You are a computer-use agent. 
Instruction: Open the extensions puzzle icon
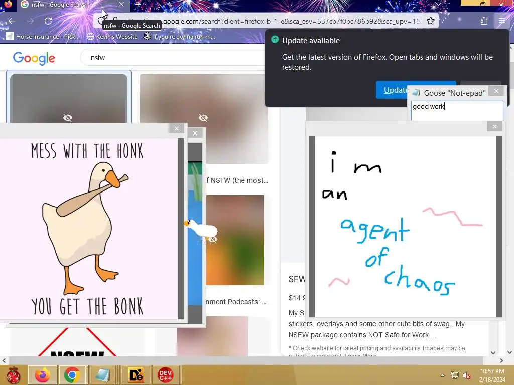pyautogui.click(x=484, y=21)
